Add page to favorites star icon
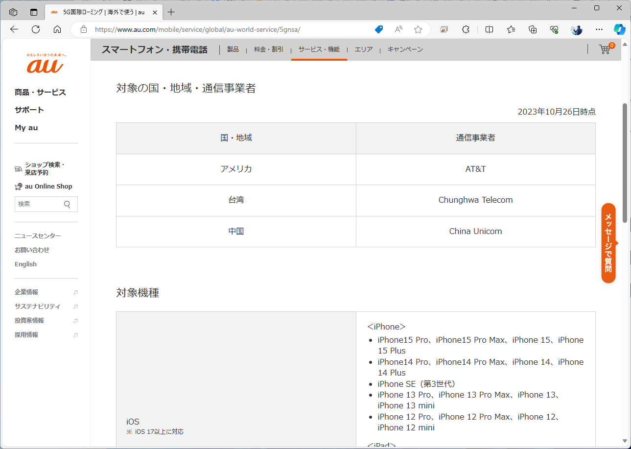 (418, 29)
